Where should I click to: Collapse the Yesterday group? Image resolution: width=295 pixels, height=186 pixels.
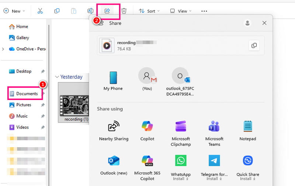57,77
